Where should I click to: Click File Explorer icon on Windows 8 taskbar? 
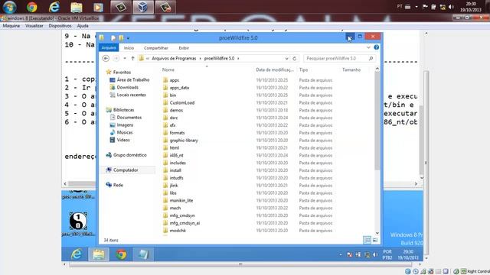coord(99,254)
